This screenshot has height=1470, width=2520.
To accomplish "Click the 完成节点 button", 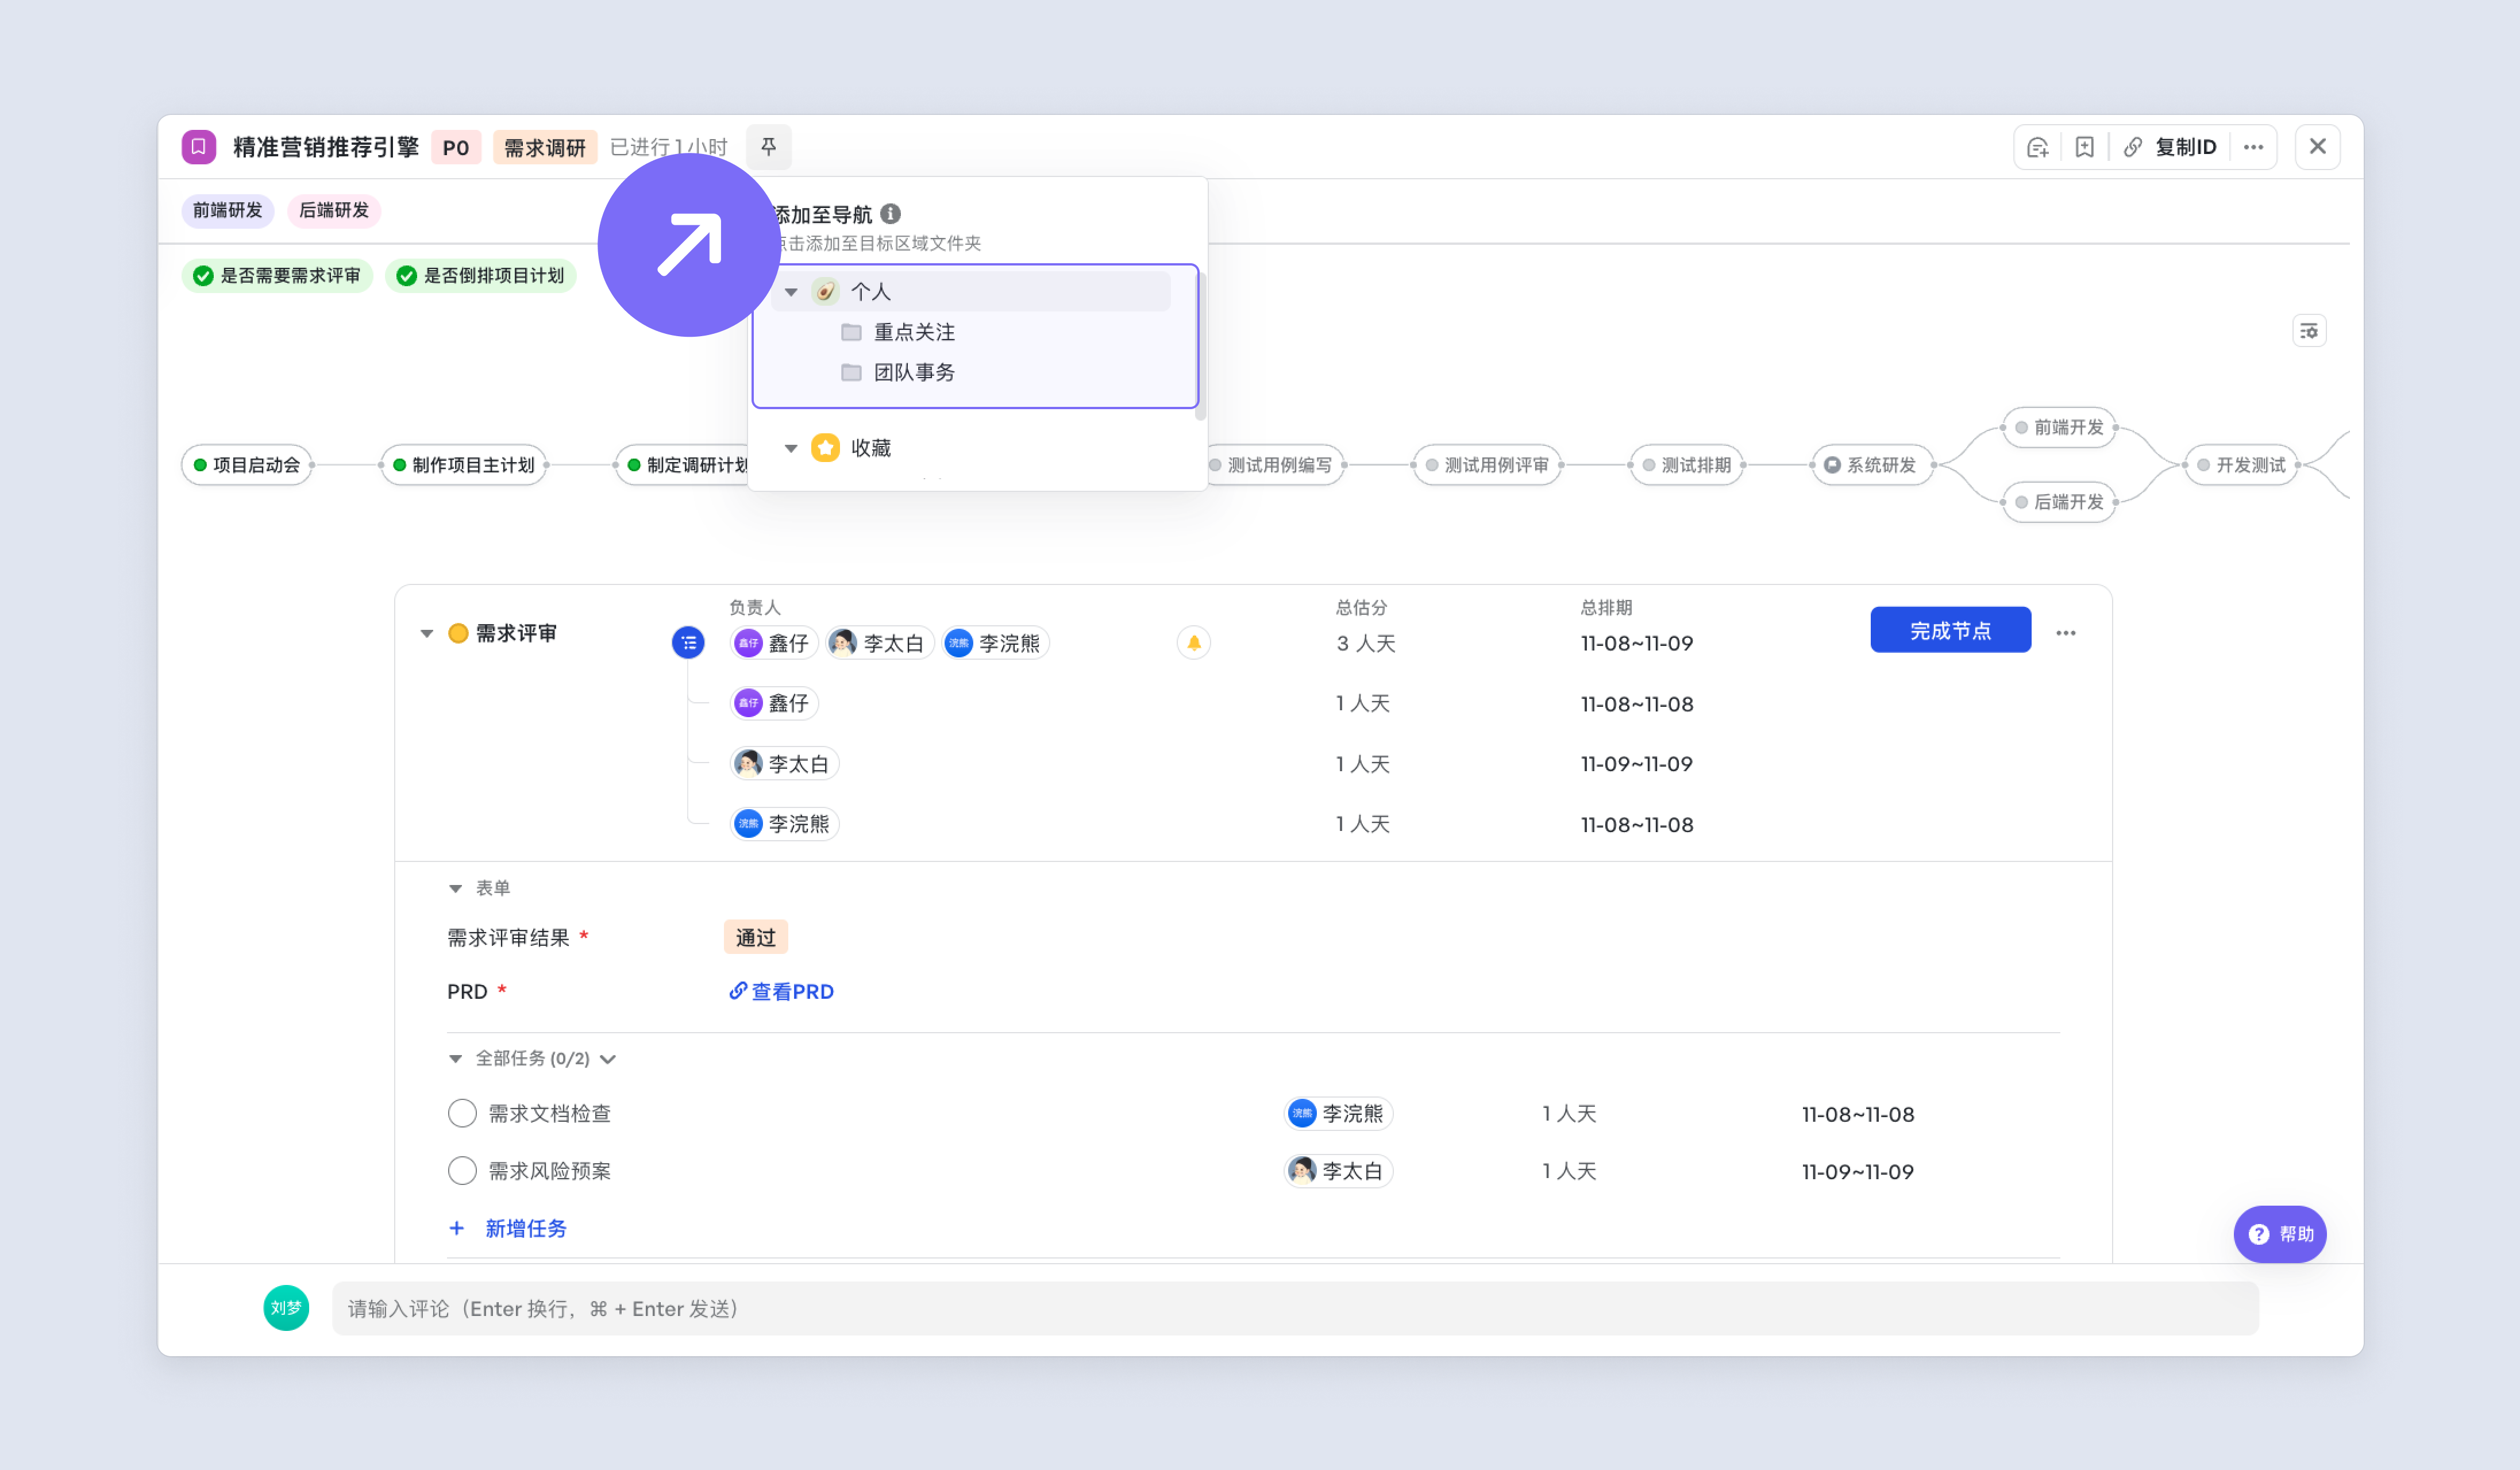I will point(1950,630).
